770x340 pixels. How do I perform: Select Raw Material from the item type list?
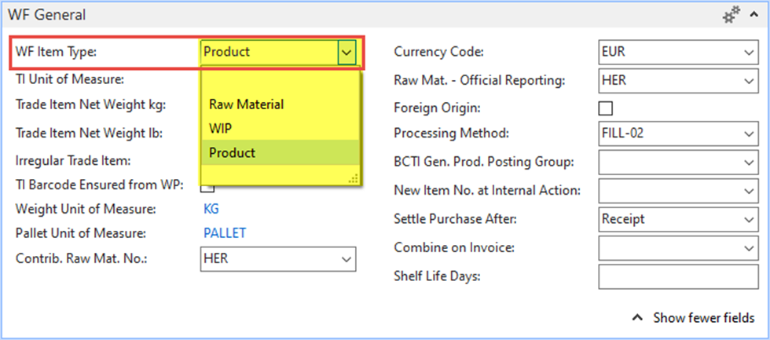point(246,104)
